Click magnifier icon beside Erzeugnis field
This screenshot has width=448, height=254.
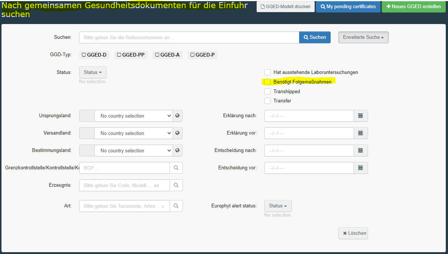(x=176, y=185)
